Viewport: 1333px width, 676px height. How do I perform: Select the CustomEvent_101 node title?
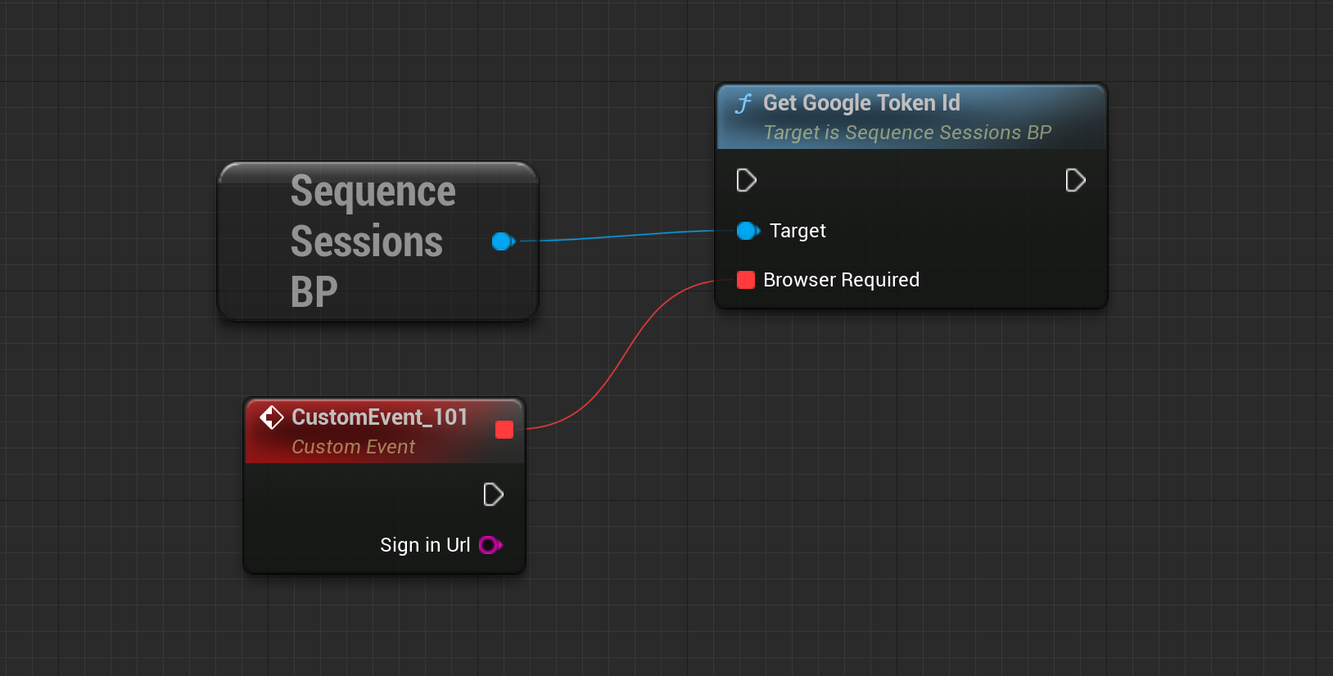click(x=379, y=417)
